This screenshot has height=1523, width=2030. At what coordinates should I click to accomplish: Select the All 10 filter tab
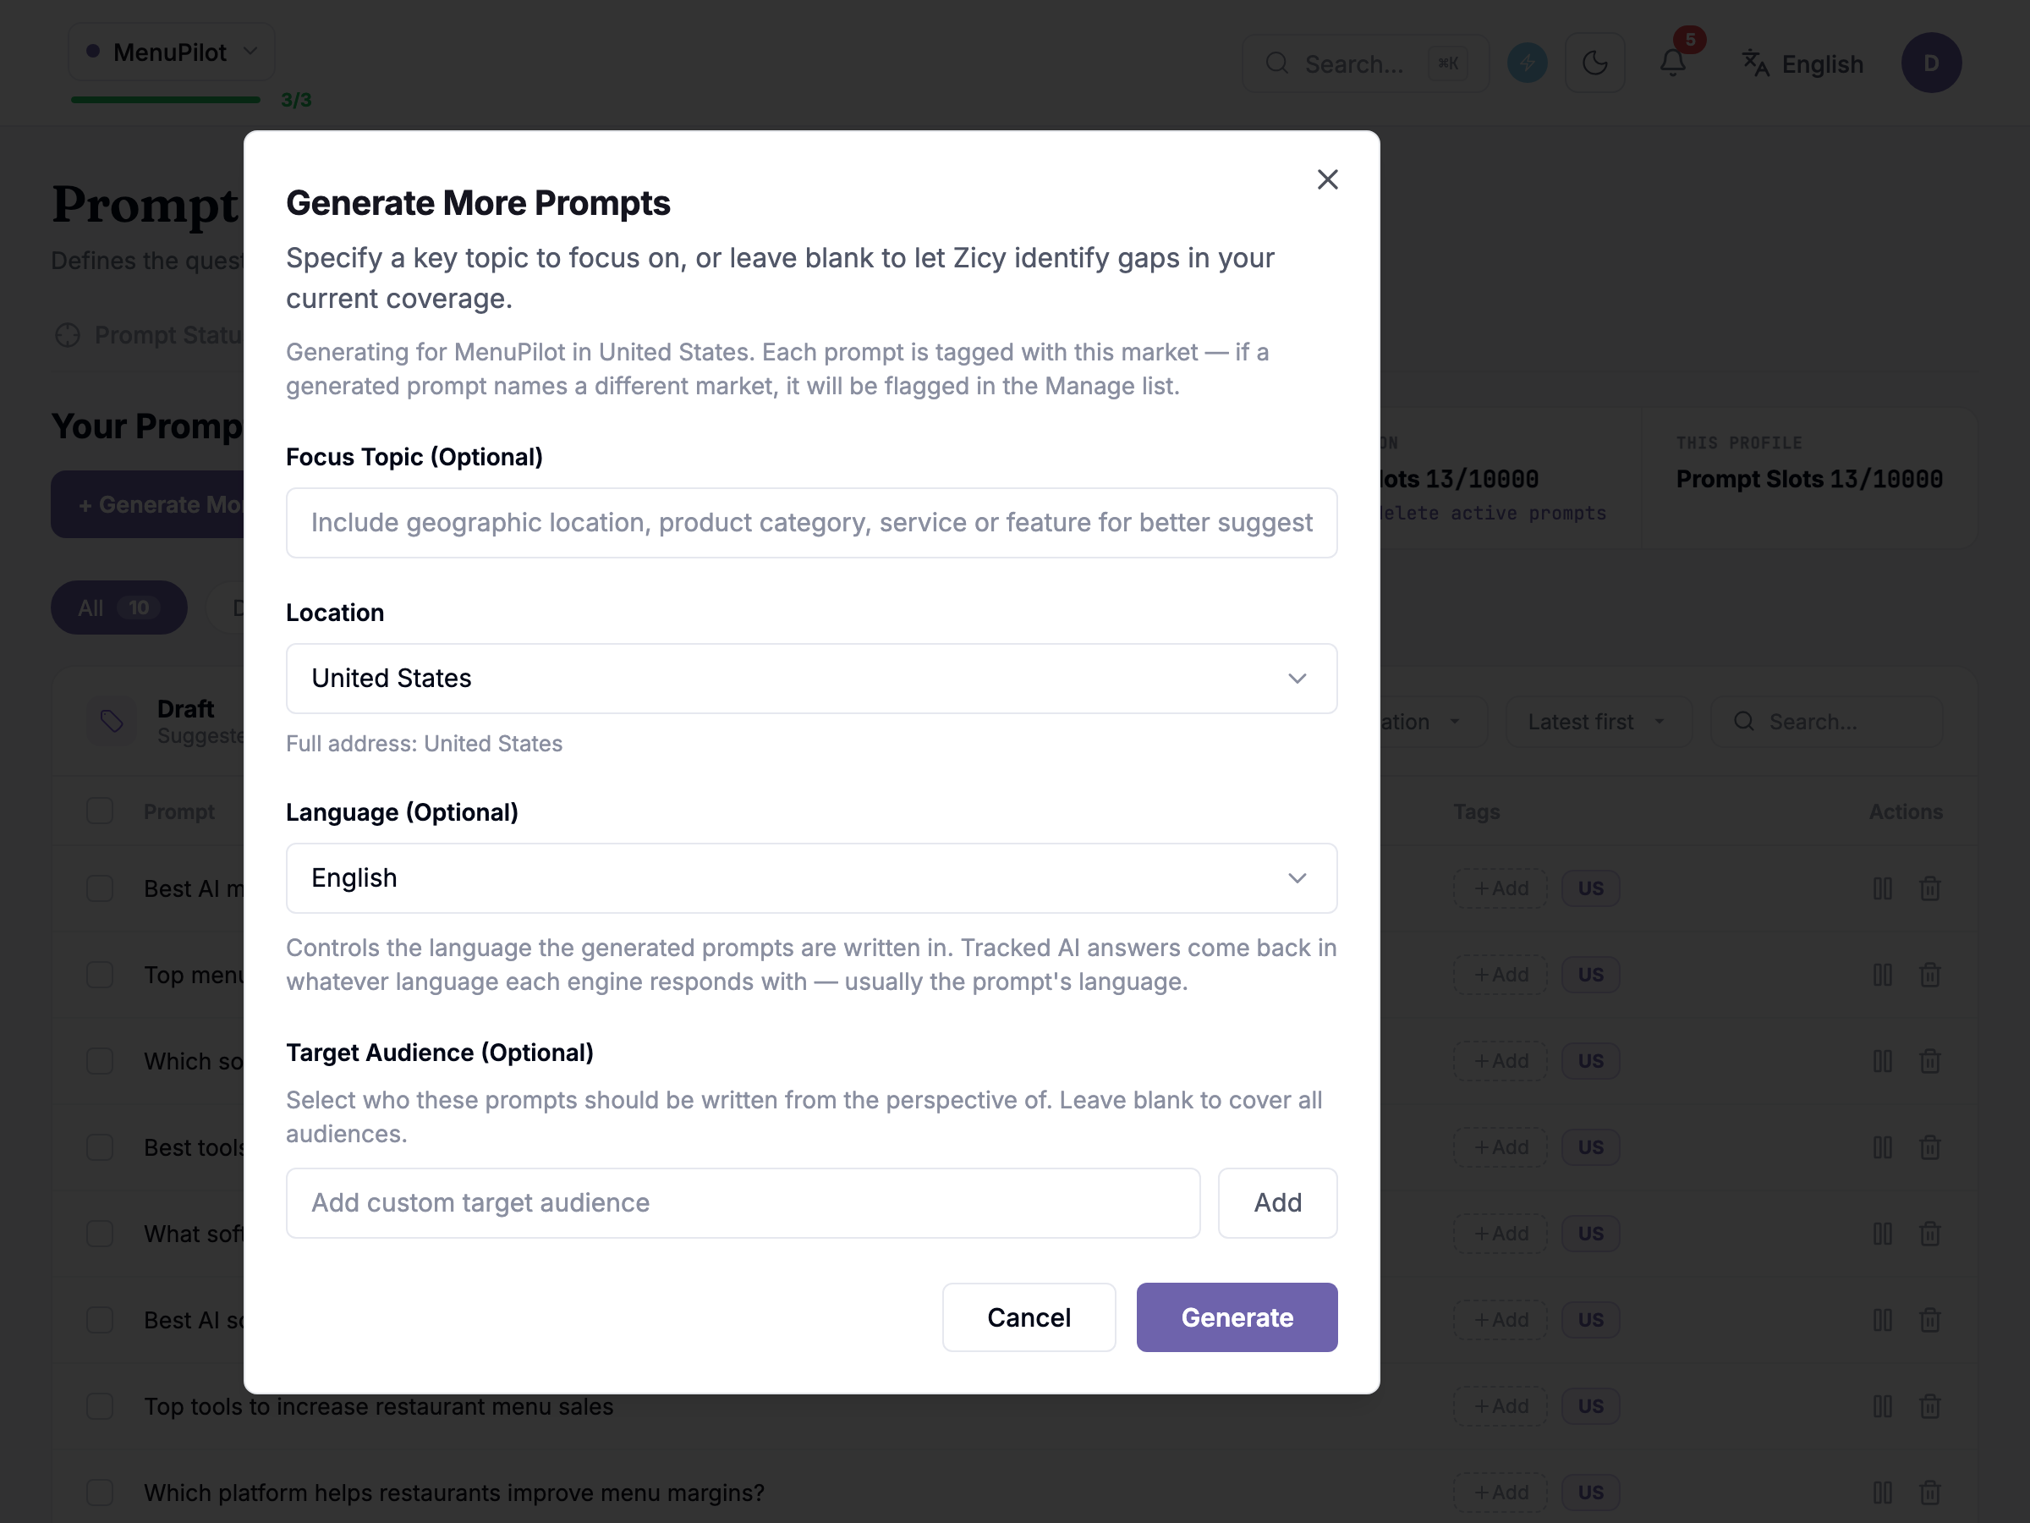point(119,608)
